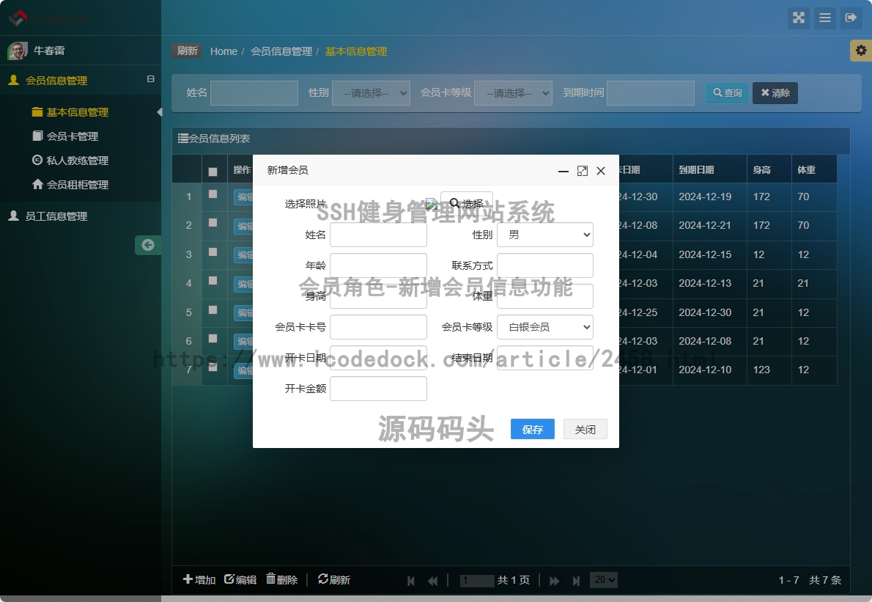872x602 pixels.
Task: Click the 刷新 button in breadcrumb
Action: (187, 51)
